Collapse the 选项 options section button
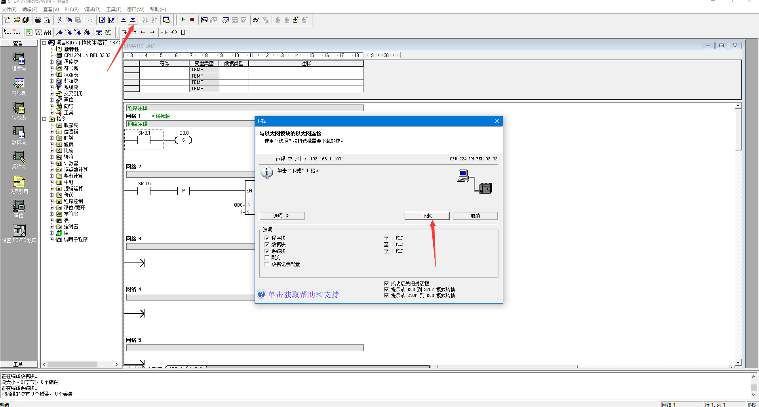Image resolution: width=759 pixels, height=407 pixels. tap(282, 216)
